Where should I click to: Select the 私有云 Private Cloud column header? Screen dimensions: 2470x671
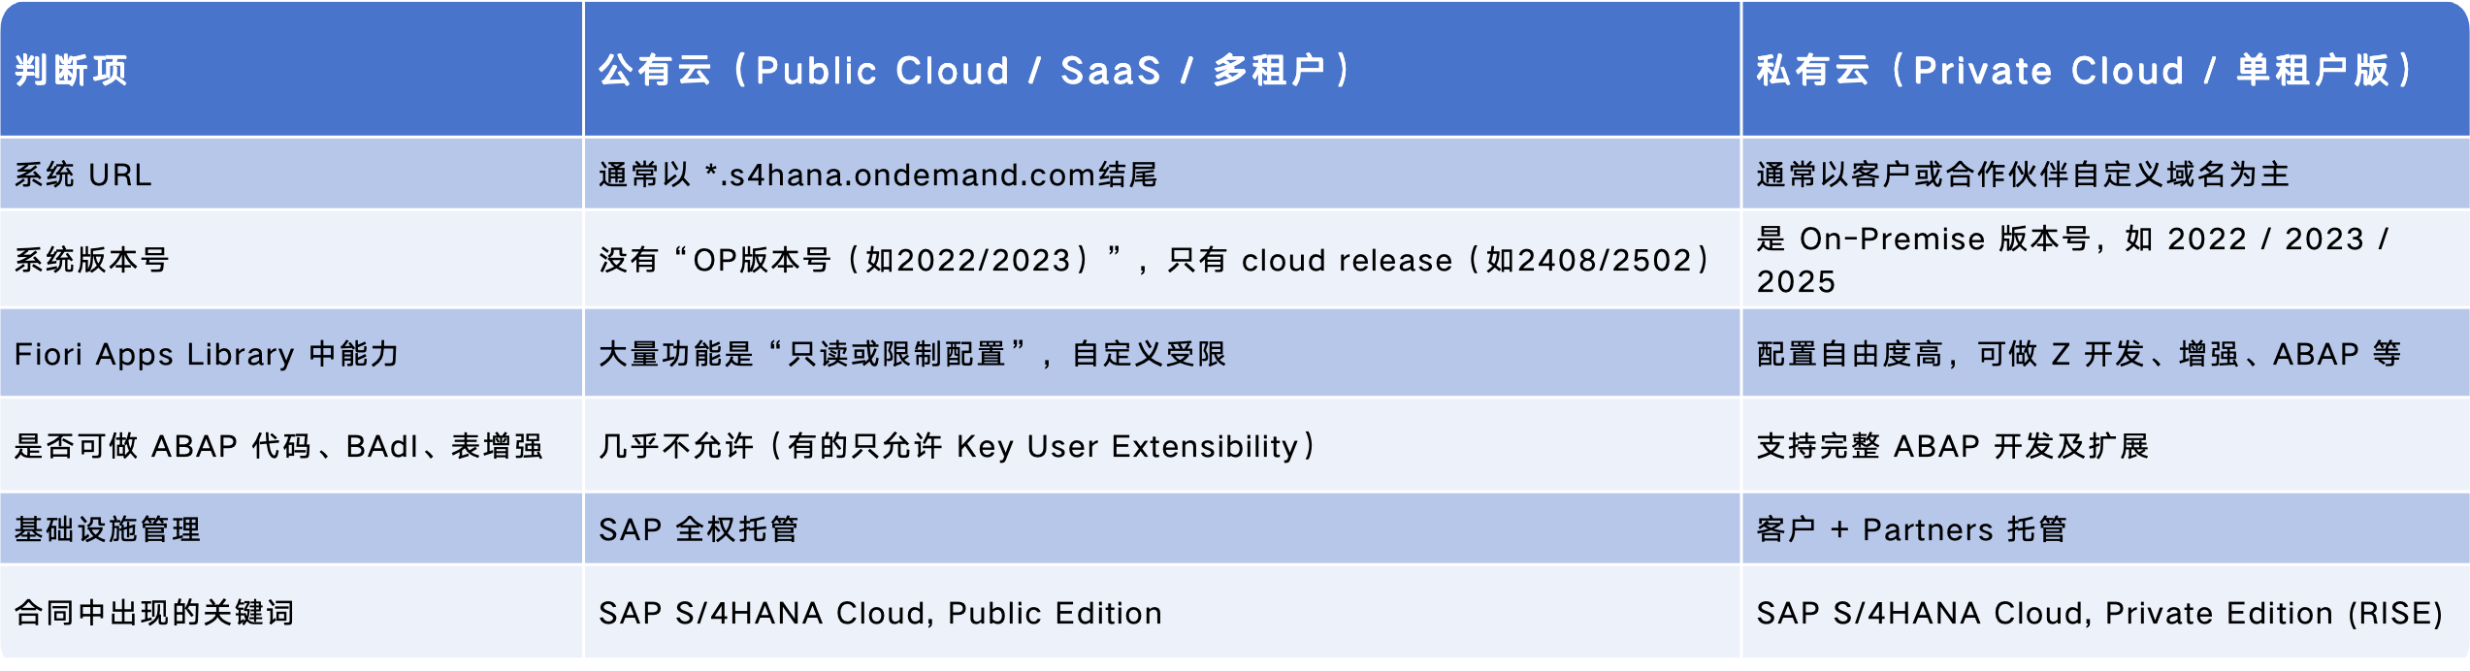click(x=2086, y=70)
